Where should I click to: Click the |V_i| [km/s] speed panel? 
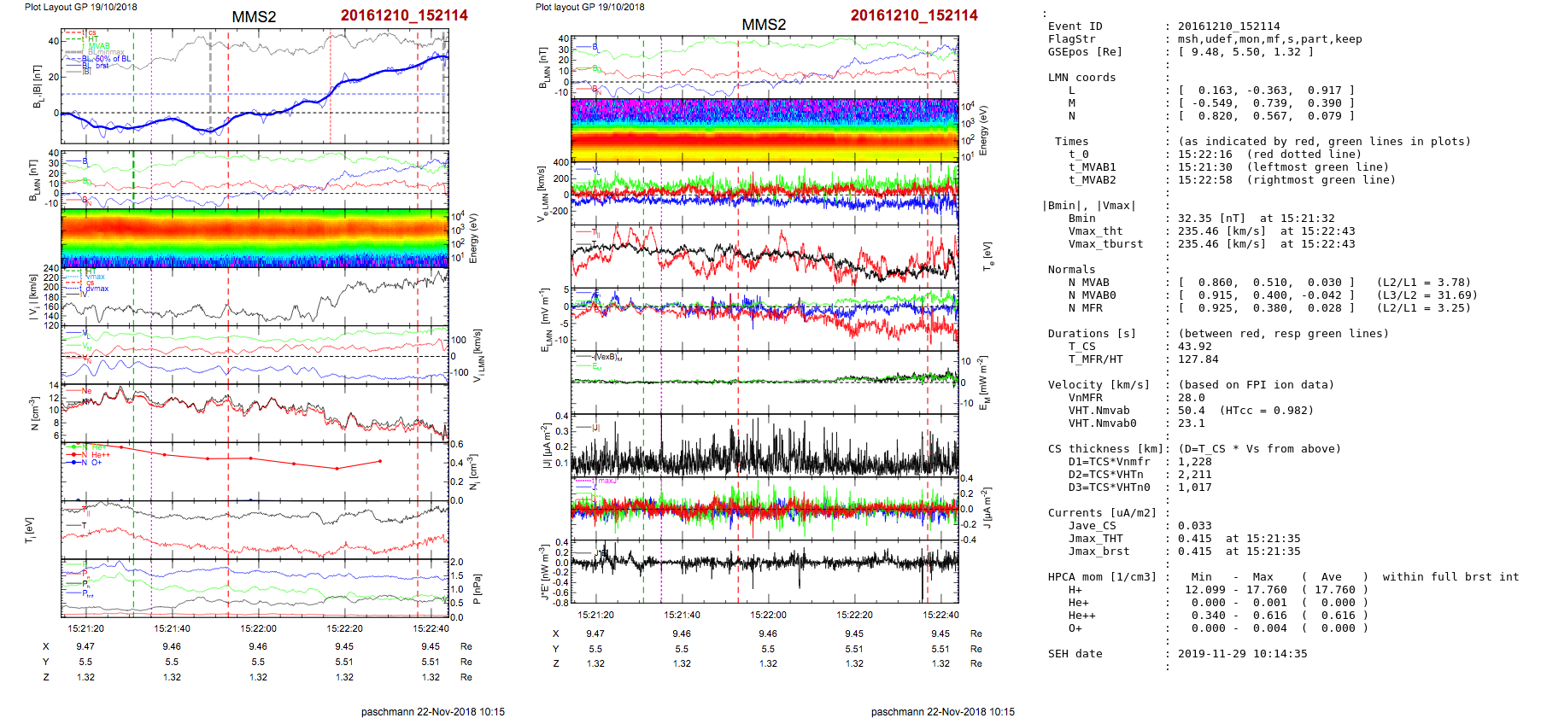pos(255,297)
